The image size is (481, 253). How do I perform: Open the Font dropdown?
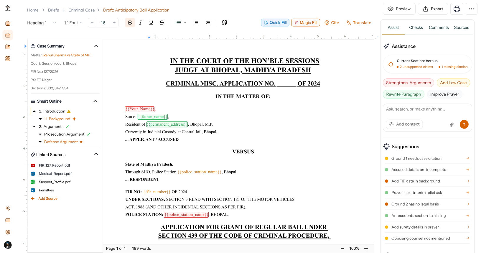(73, 23)
